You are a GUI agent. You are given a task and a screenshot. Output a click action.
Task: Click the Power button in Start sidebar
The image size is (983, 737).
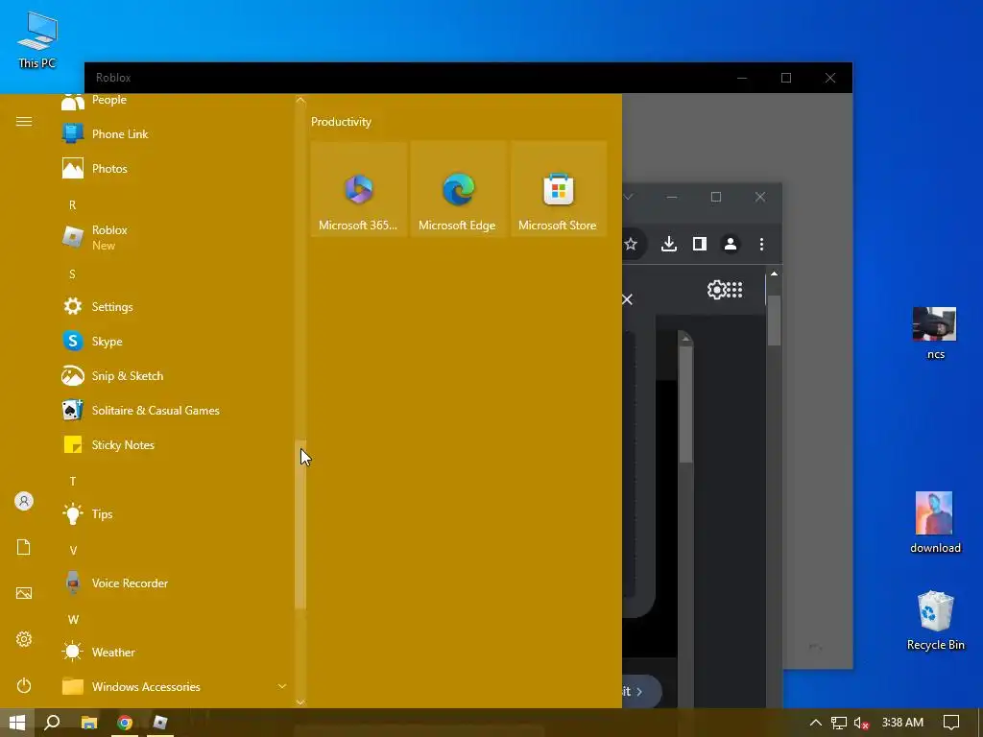tap(24, 685)
